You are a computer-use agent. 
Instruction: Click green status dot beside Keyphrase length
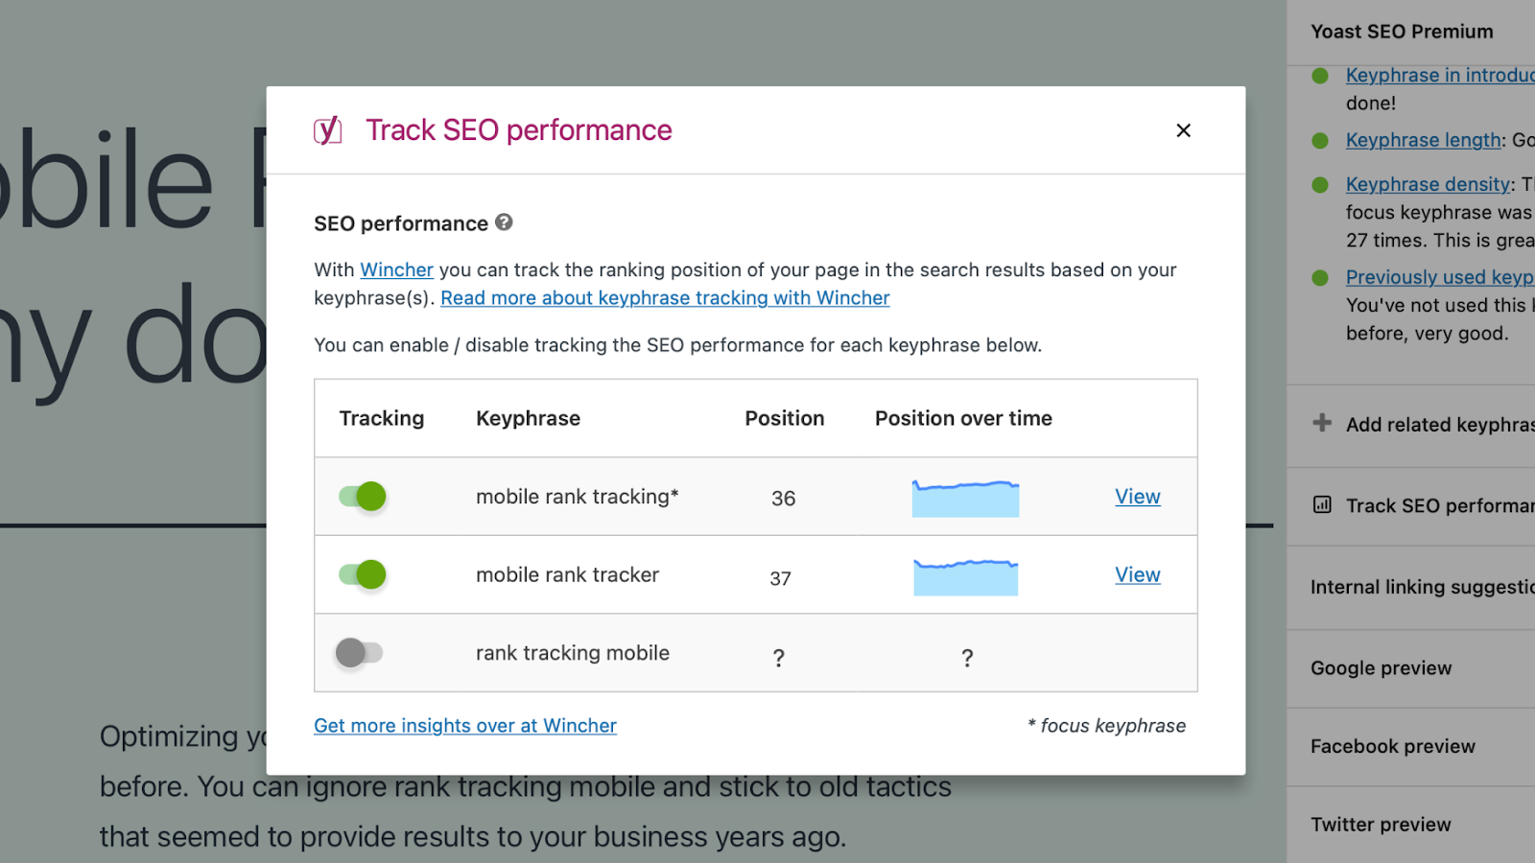tap(1320, 141)
